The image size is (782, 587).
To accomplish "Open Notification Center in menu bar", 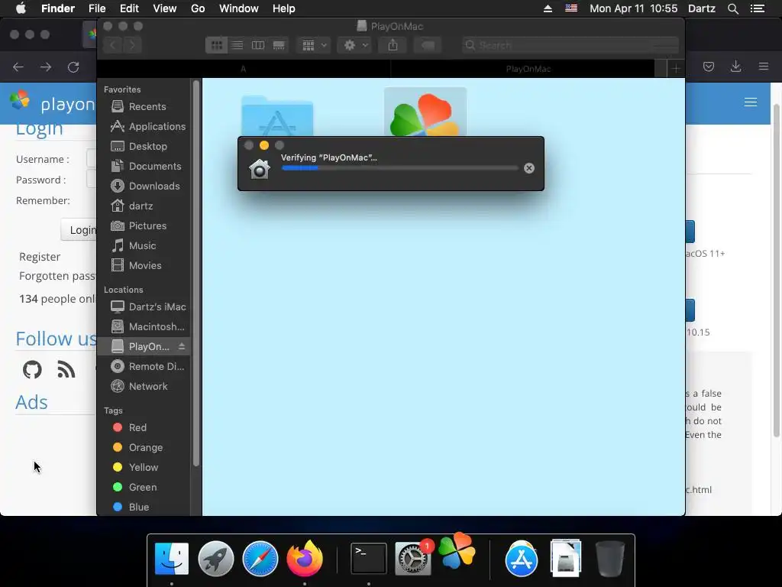I will click(758, 8).
